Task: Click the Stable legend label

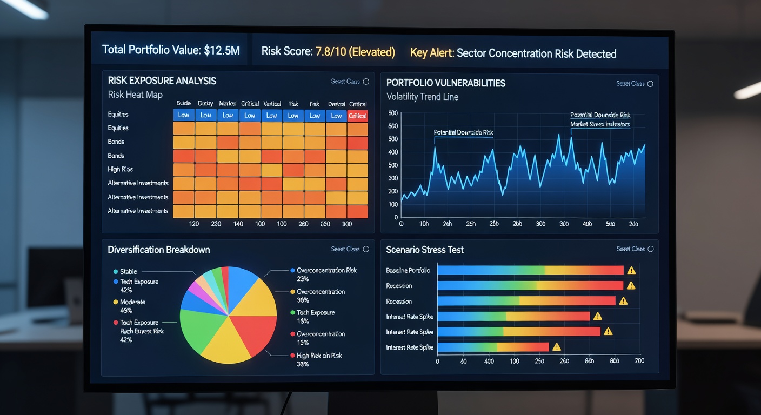Action: tap(129, 272)
